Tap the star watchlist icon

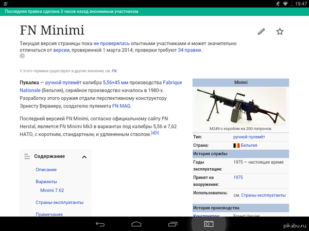pyautogui.click(x=280, y=31)
